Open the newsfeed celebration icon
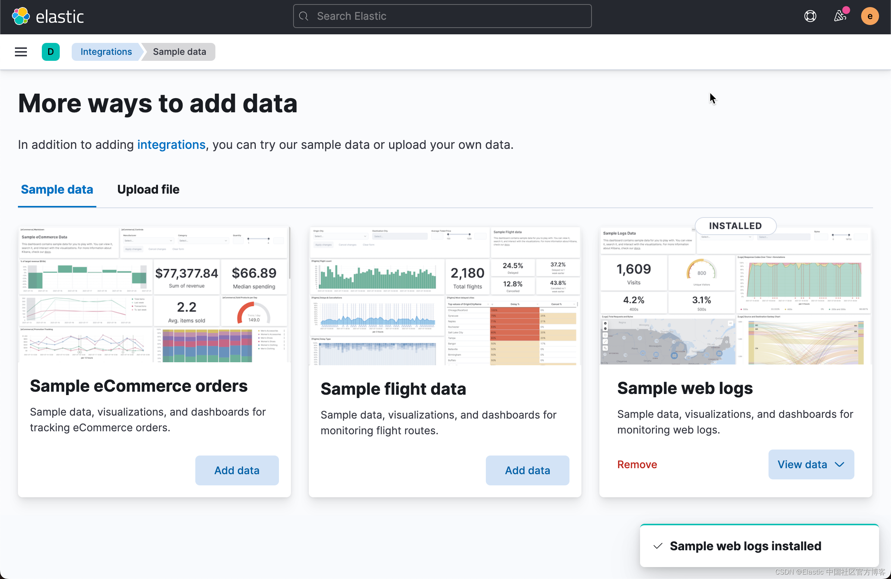Viewport: 891px width, 579px height. (x=840, y=16)
